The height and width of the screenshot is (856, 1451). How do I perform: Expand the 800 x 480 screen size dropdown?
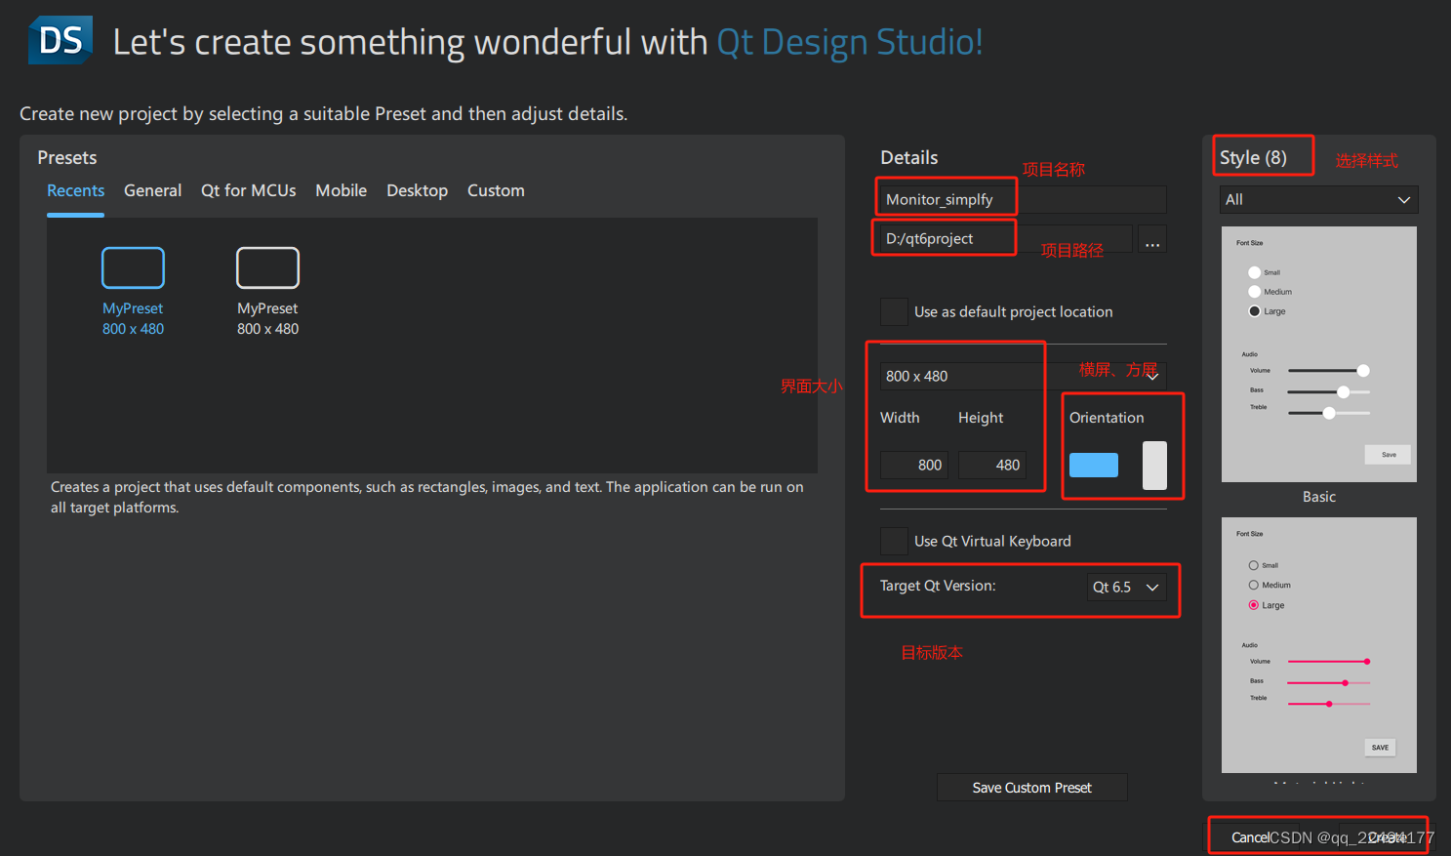[x=1024, y=376]
